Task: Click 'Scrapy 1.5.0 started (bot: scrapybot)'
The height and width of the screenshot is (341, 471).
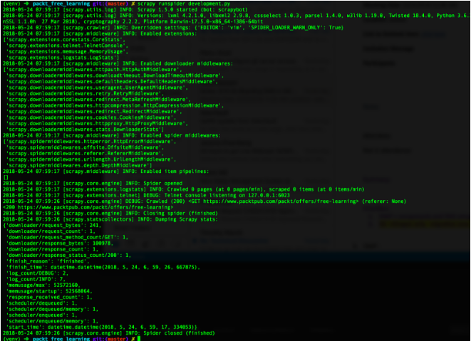Action: (192, 9)
